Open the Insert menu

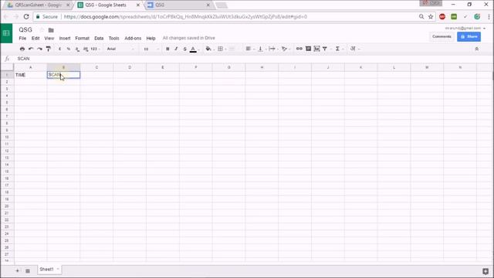click(65, 38)
